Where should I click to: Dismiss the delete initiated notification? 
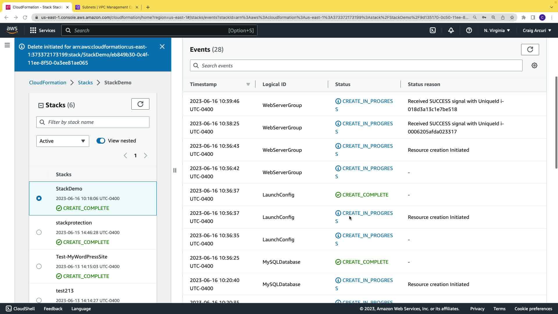pyautogui.click(x=162, y=47)
